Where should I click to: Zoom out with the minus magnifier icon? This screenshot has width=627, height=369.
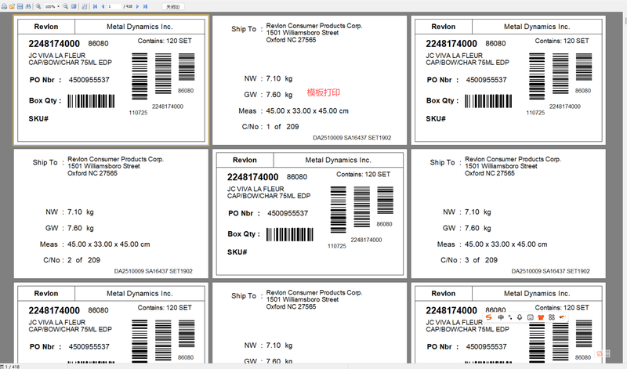pyautogui.click(x=66, y=6)
